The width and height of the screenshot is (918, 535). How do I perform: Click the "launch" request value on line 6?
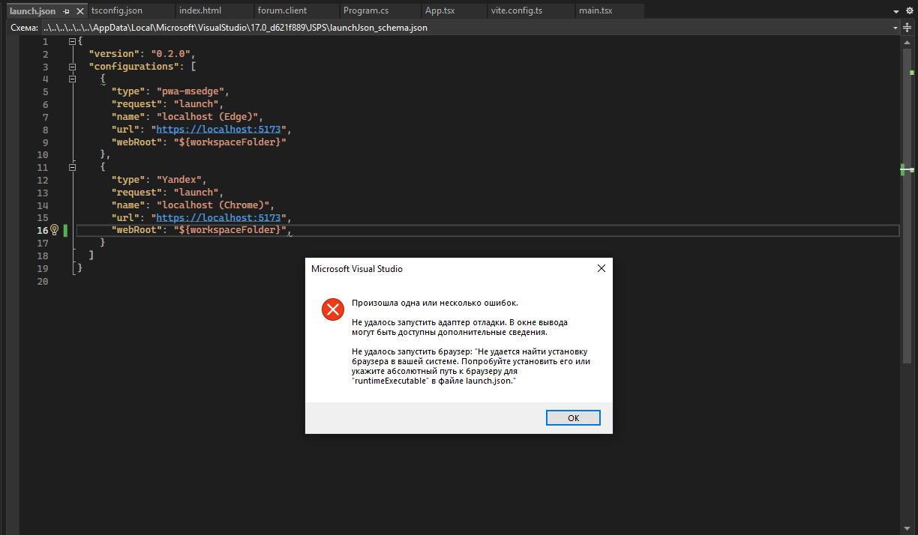click(x=196, y=104)
